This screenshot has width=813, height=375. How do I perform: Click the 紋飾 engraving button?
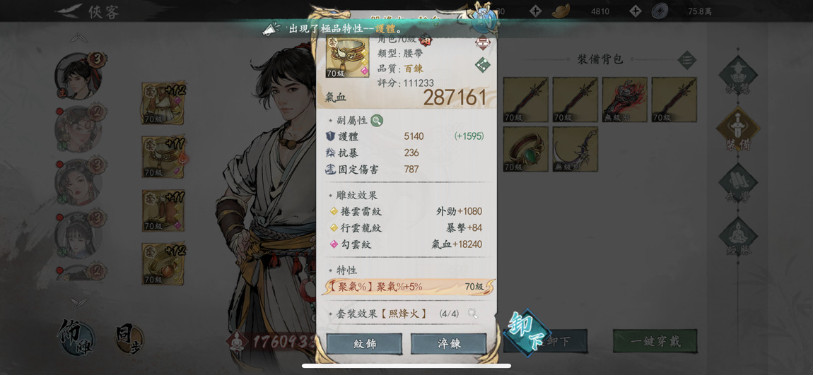click(364, 344)
